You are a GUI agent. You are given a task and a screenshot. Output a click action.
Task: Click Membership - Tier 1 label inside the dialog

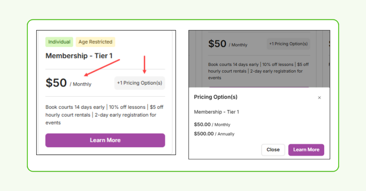point(216,112)
